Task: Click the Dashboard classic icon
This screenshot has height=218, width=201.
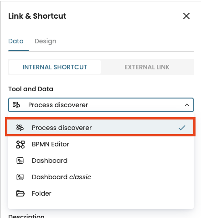Action: (x=20, y=177)
